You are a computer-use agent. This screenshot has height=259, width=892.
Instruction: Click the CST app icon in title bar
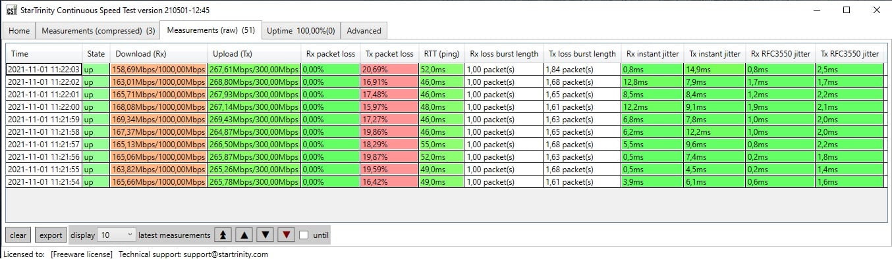11,11
